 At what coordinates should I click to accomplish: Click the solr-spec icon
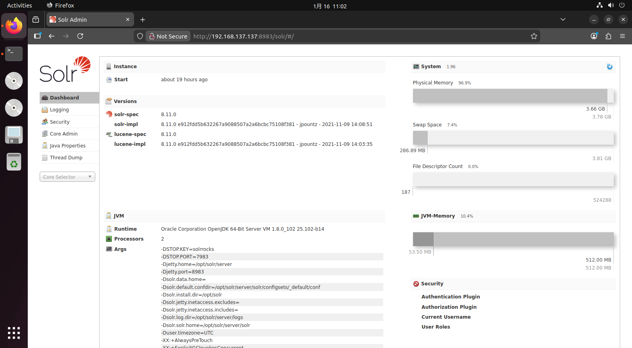[109, 114]
